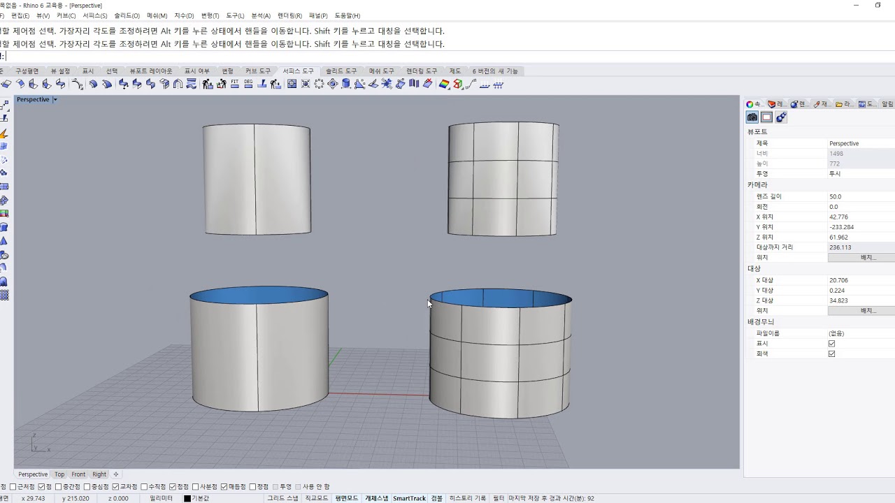This screenshot has height=503, width=895.
Task: Switch to the 메쉬 도구 toolbar tab
Action: (x=382, y=71)
